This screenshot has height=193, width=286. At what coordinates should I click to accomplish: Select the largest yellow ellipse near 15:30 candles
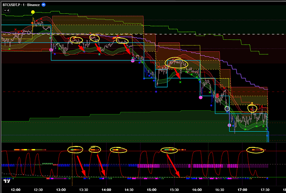176,63
